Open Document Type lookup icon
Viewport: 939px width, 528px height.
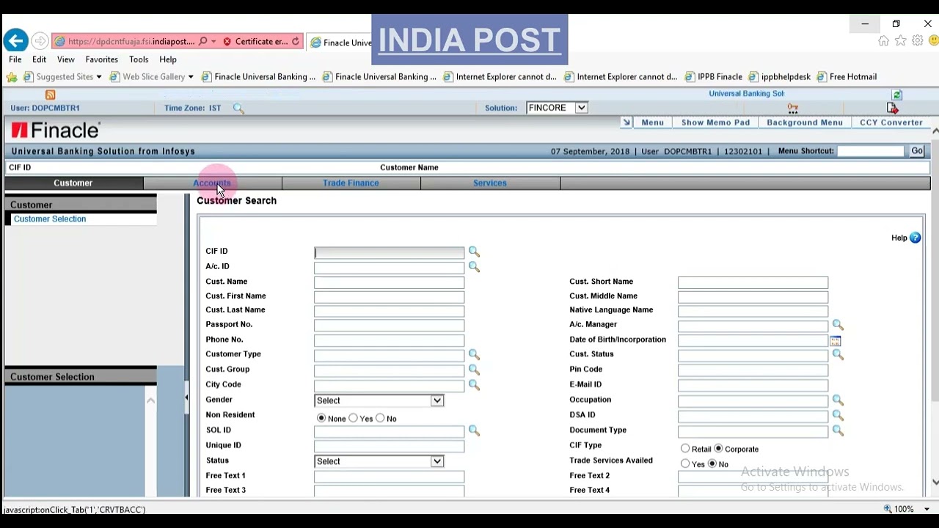click(x=838, y=430)
